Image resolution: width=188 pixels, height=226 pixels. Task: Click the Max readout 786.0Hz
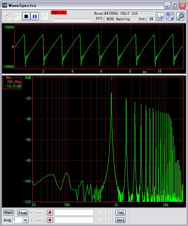point(14,82)
